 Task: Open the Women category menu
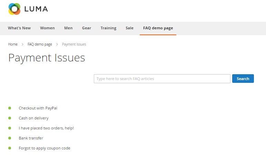47,28
